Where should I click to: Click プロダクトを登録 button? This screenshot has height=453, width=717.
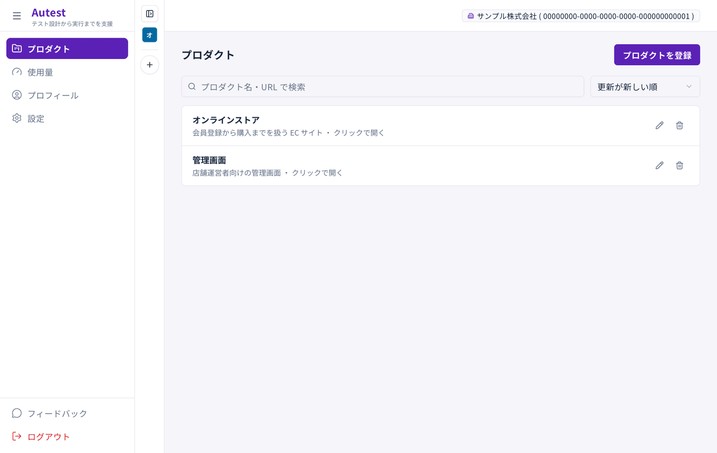657,55
